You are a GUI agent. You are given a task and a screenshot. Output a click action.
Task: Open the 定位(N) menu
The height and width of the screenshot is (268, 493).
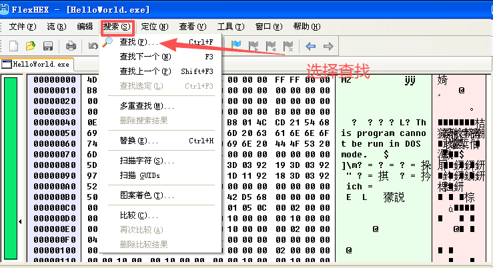[x=155, y=27]
